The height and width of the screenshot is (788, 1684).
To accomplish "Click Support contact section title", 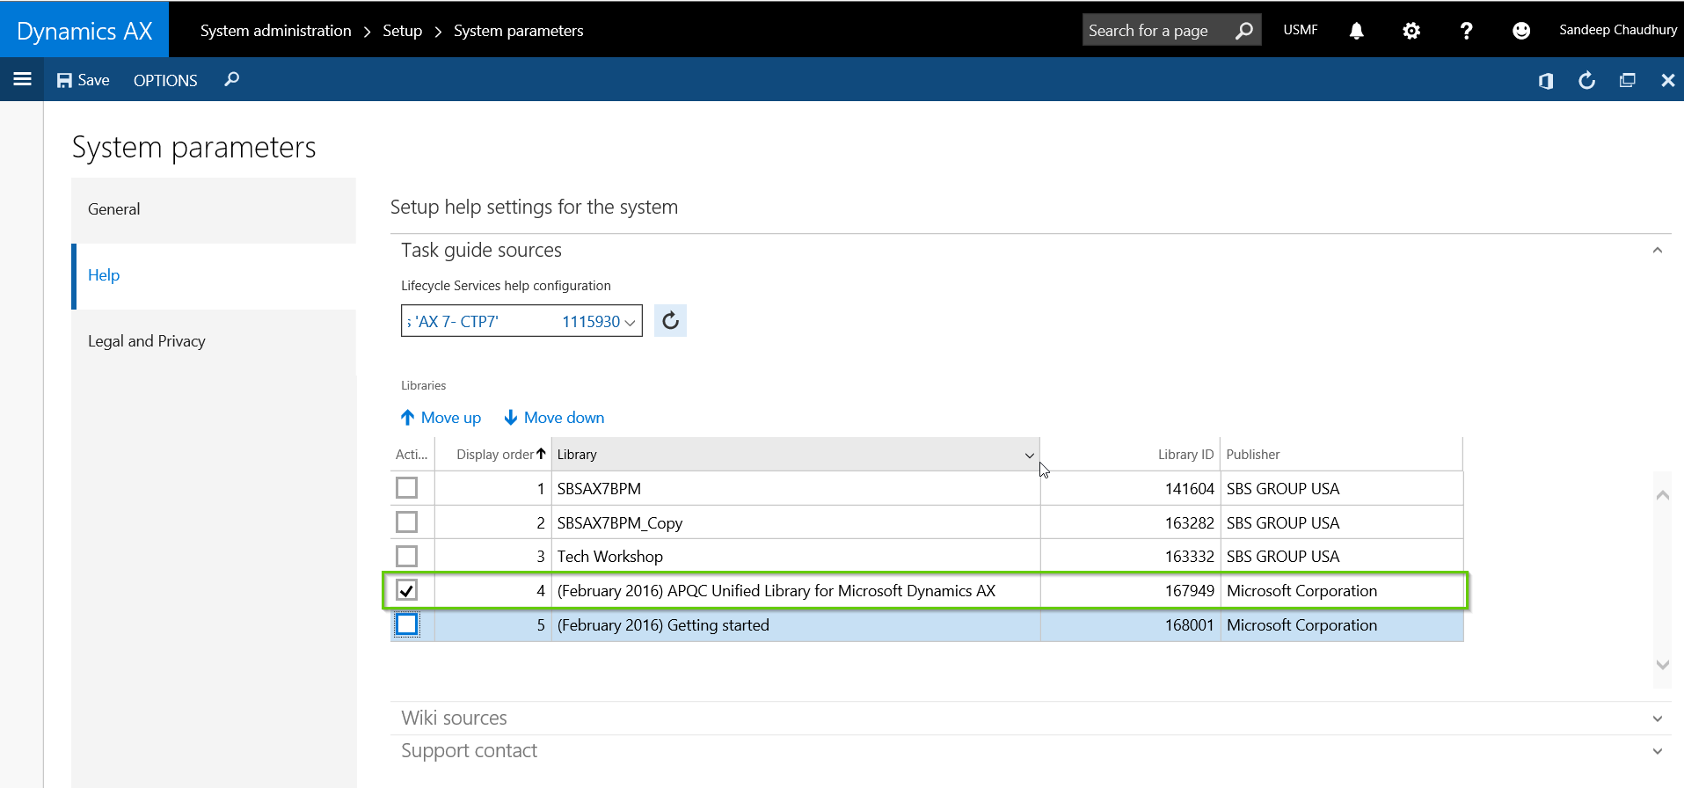I will [x=469, y=750].
